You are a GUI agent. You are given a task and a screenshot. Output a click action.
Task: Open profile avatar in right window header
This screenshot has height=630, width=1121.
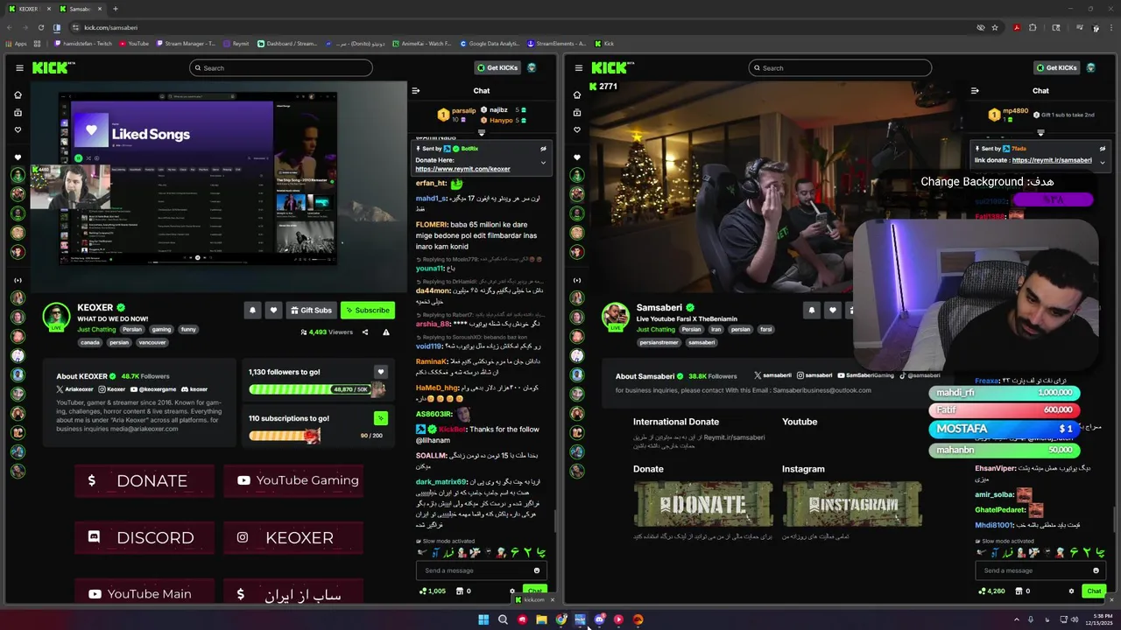pyautogui.click(x=1091, y=67)
